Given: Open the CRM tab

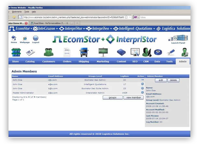Looking at the screenshot, I should (x=146, y=61).
